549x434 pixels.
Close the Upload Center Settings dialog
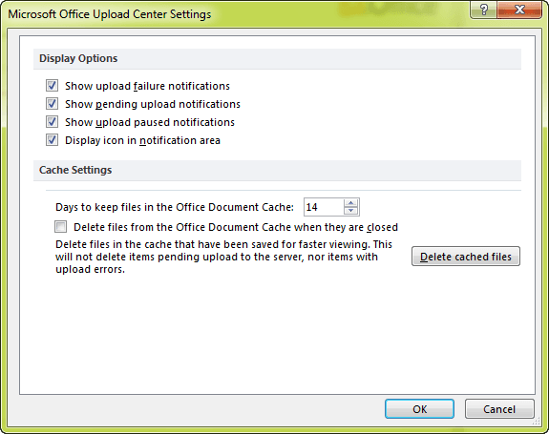click(x=519, y=10)
